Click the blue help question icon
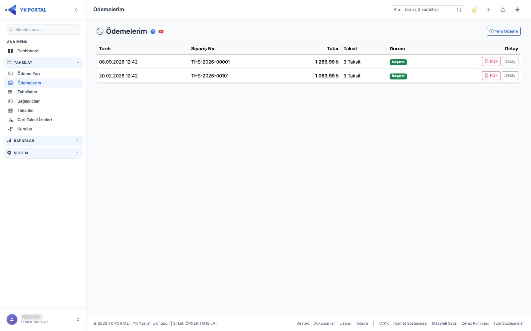 [x=153, y=32]
